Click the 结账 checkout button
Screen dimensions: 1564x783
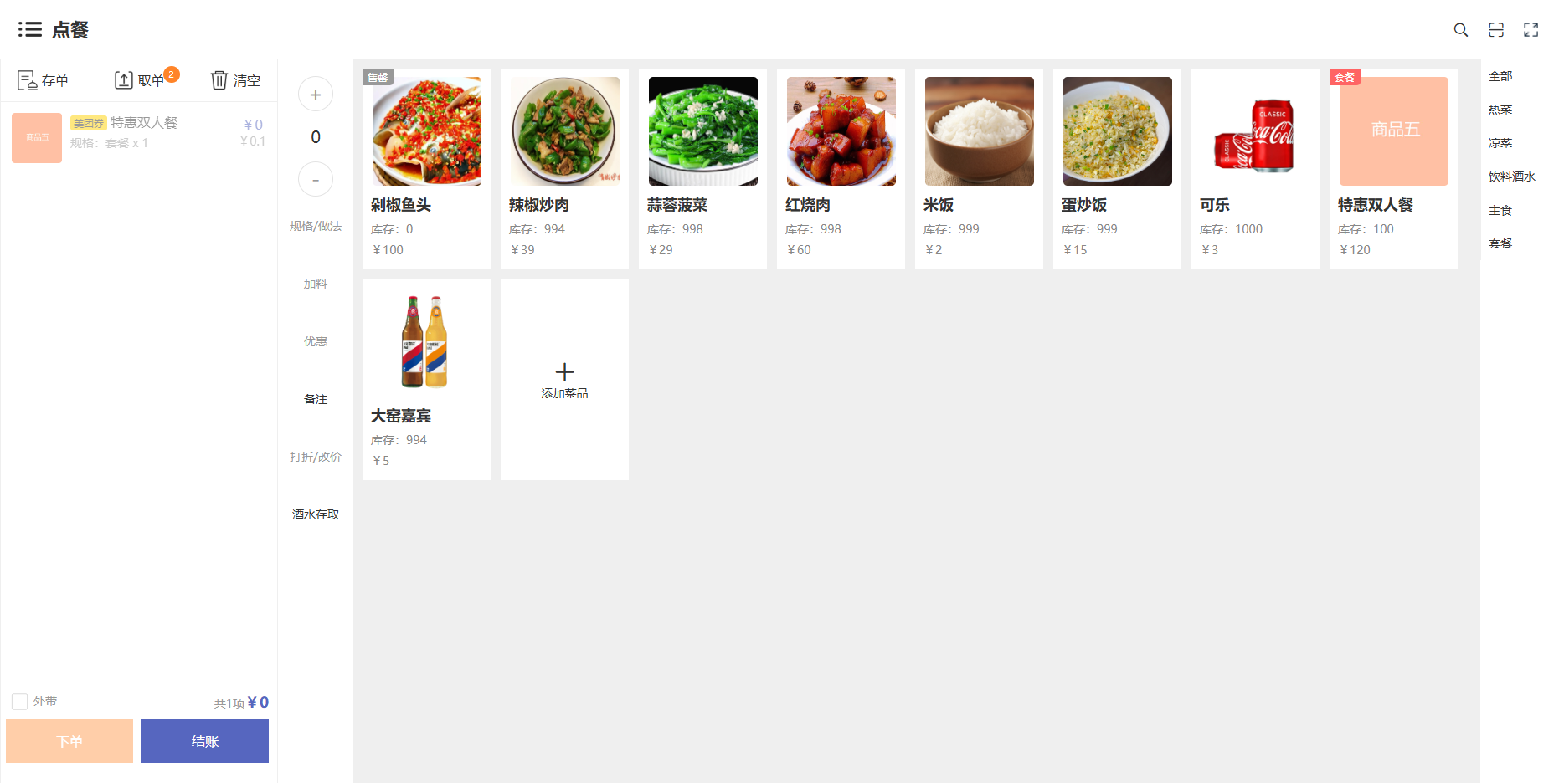click(x=205, y=741)
